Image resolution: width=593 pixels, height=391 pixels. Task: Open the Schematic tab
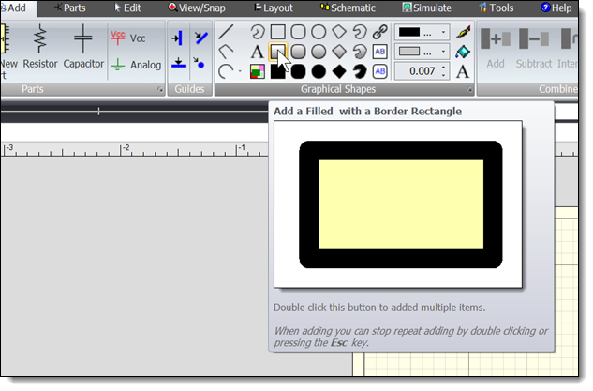348,8
